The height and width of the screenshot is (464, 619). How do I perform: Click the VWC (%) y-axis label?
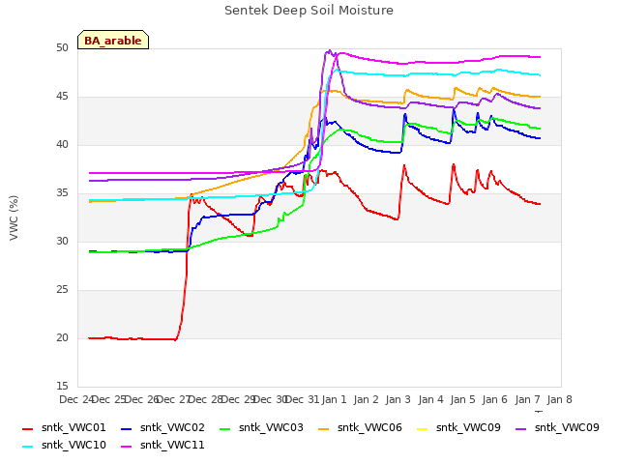(x=14, y=217)
